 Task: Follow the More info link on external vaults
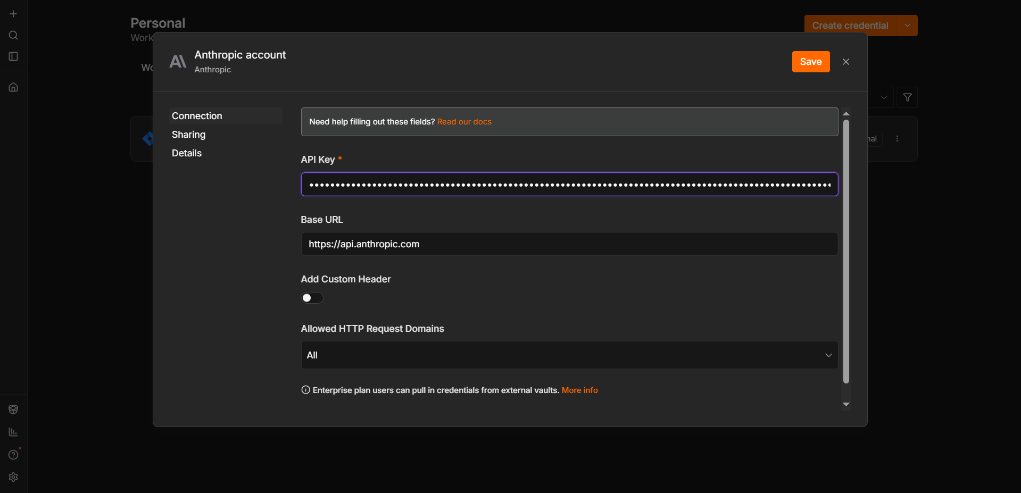click(580, 390)
